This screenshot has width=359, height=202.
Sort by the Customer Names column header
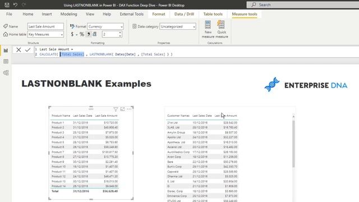click(178, 116)
